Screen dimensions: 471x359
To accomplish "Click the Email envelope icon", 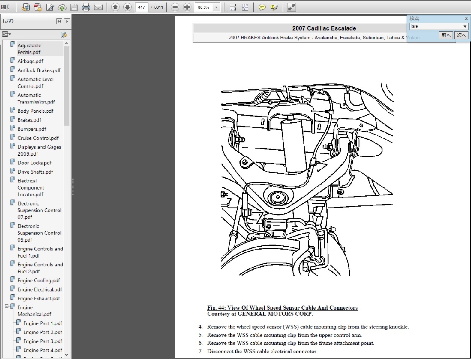I will click(98, 7).
